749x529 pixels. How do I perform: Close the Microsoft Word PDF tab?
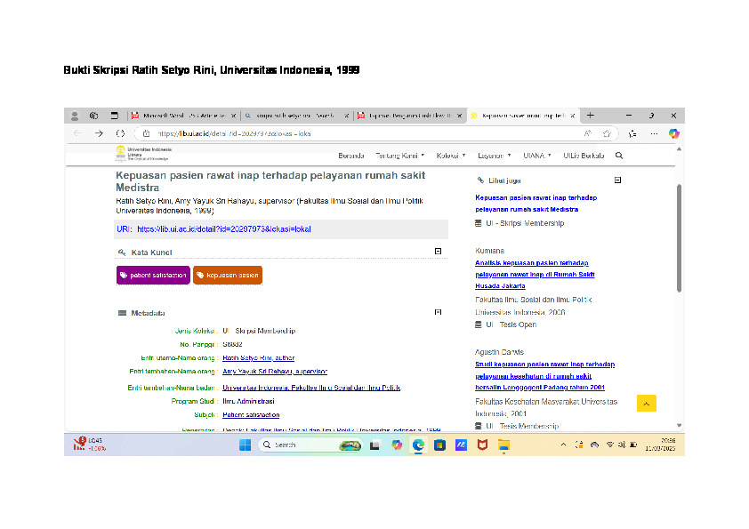(x=234, y=116)
